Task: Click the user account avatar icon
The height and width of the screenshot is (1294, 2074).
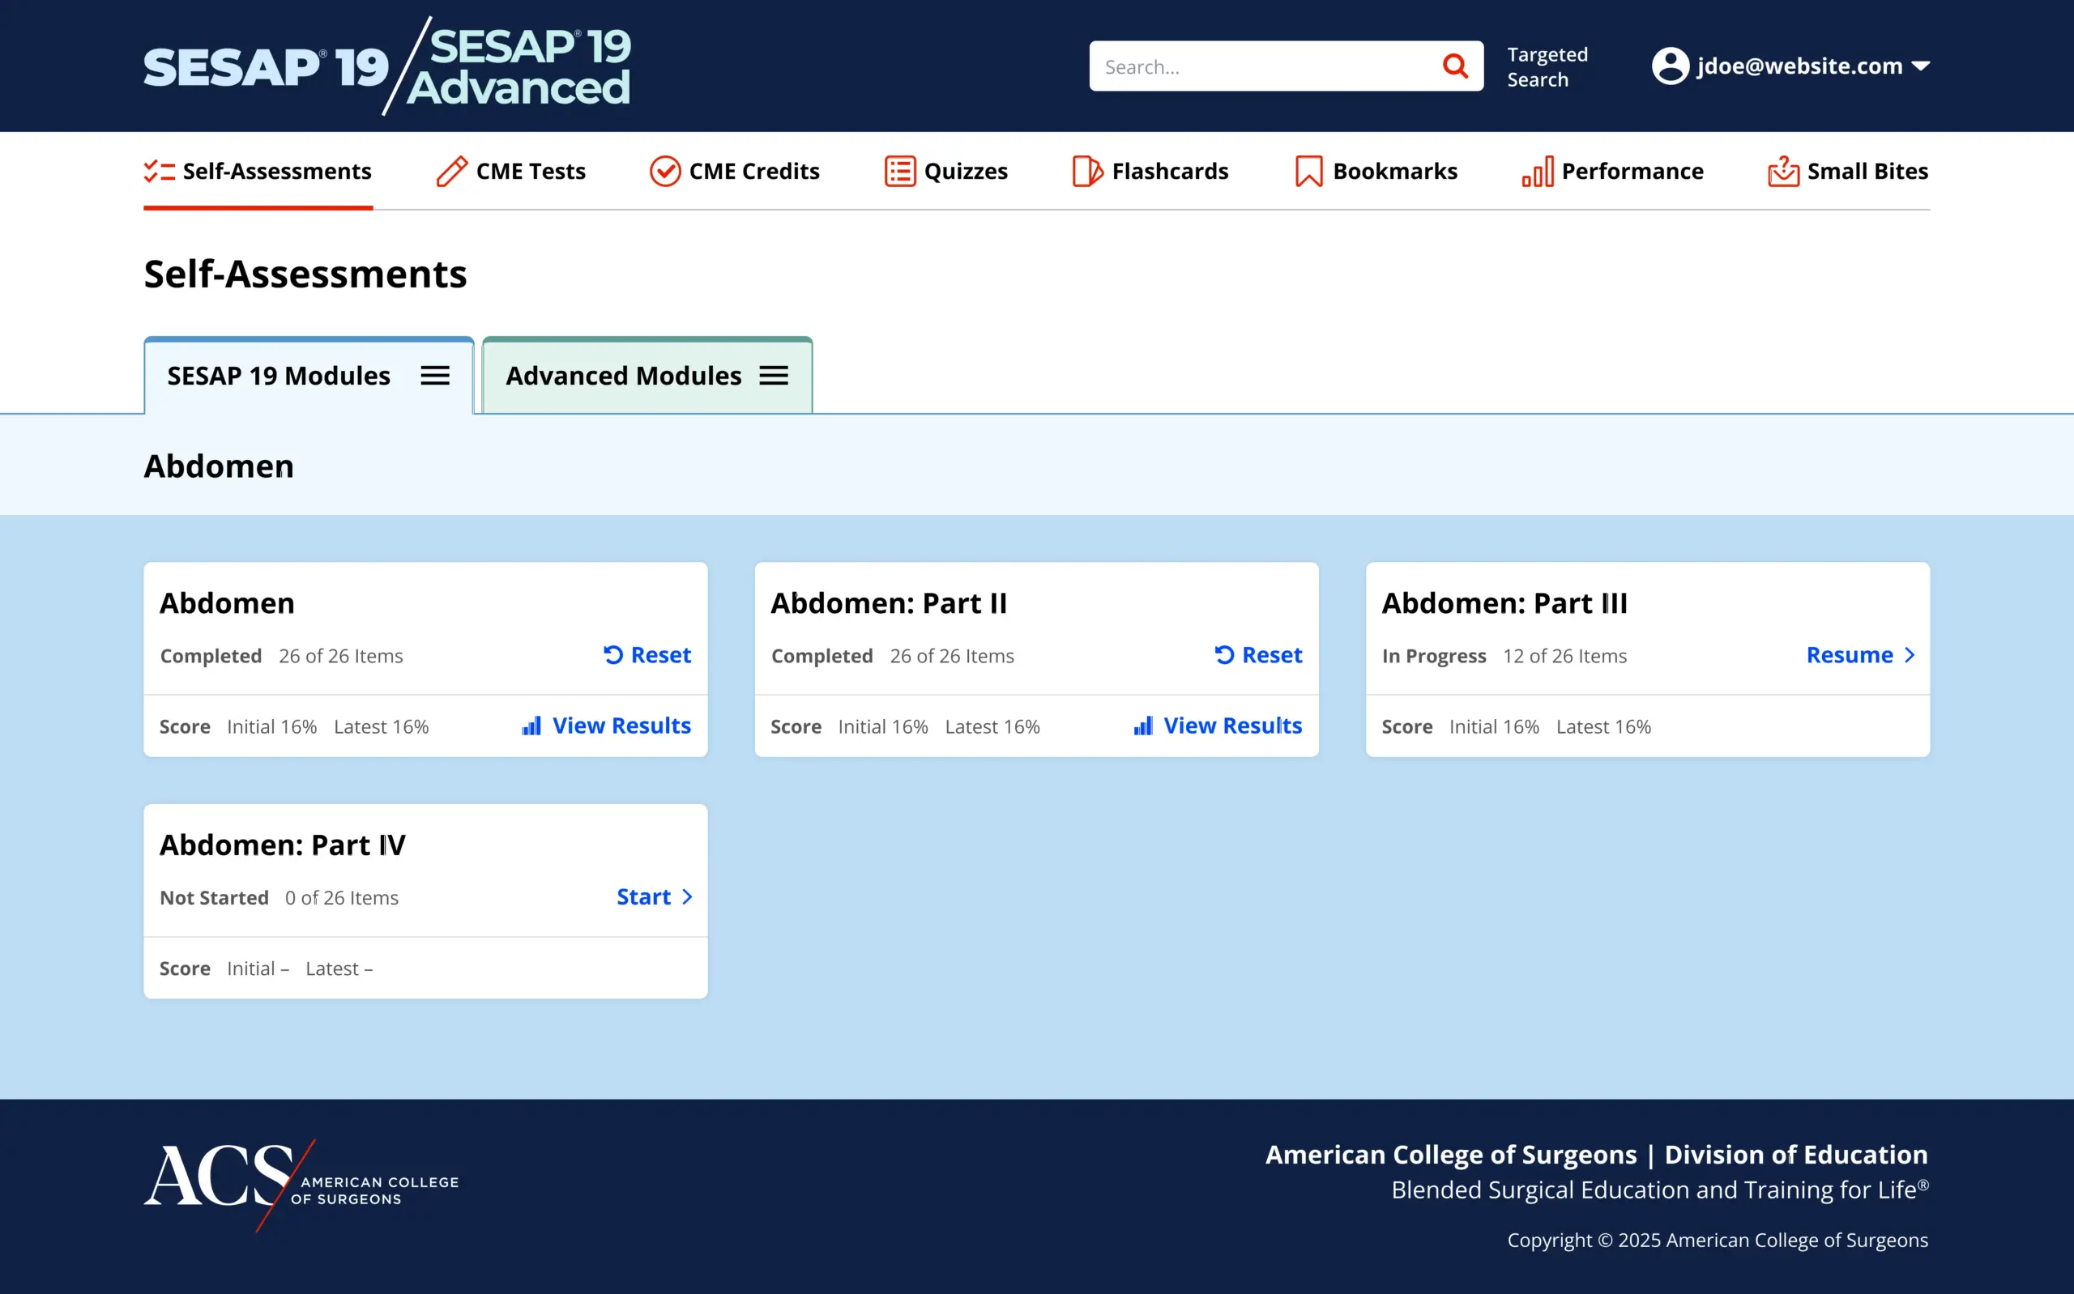Action: click(1670, 66)
